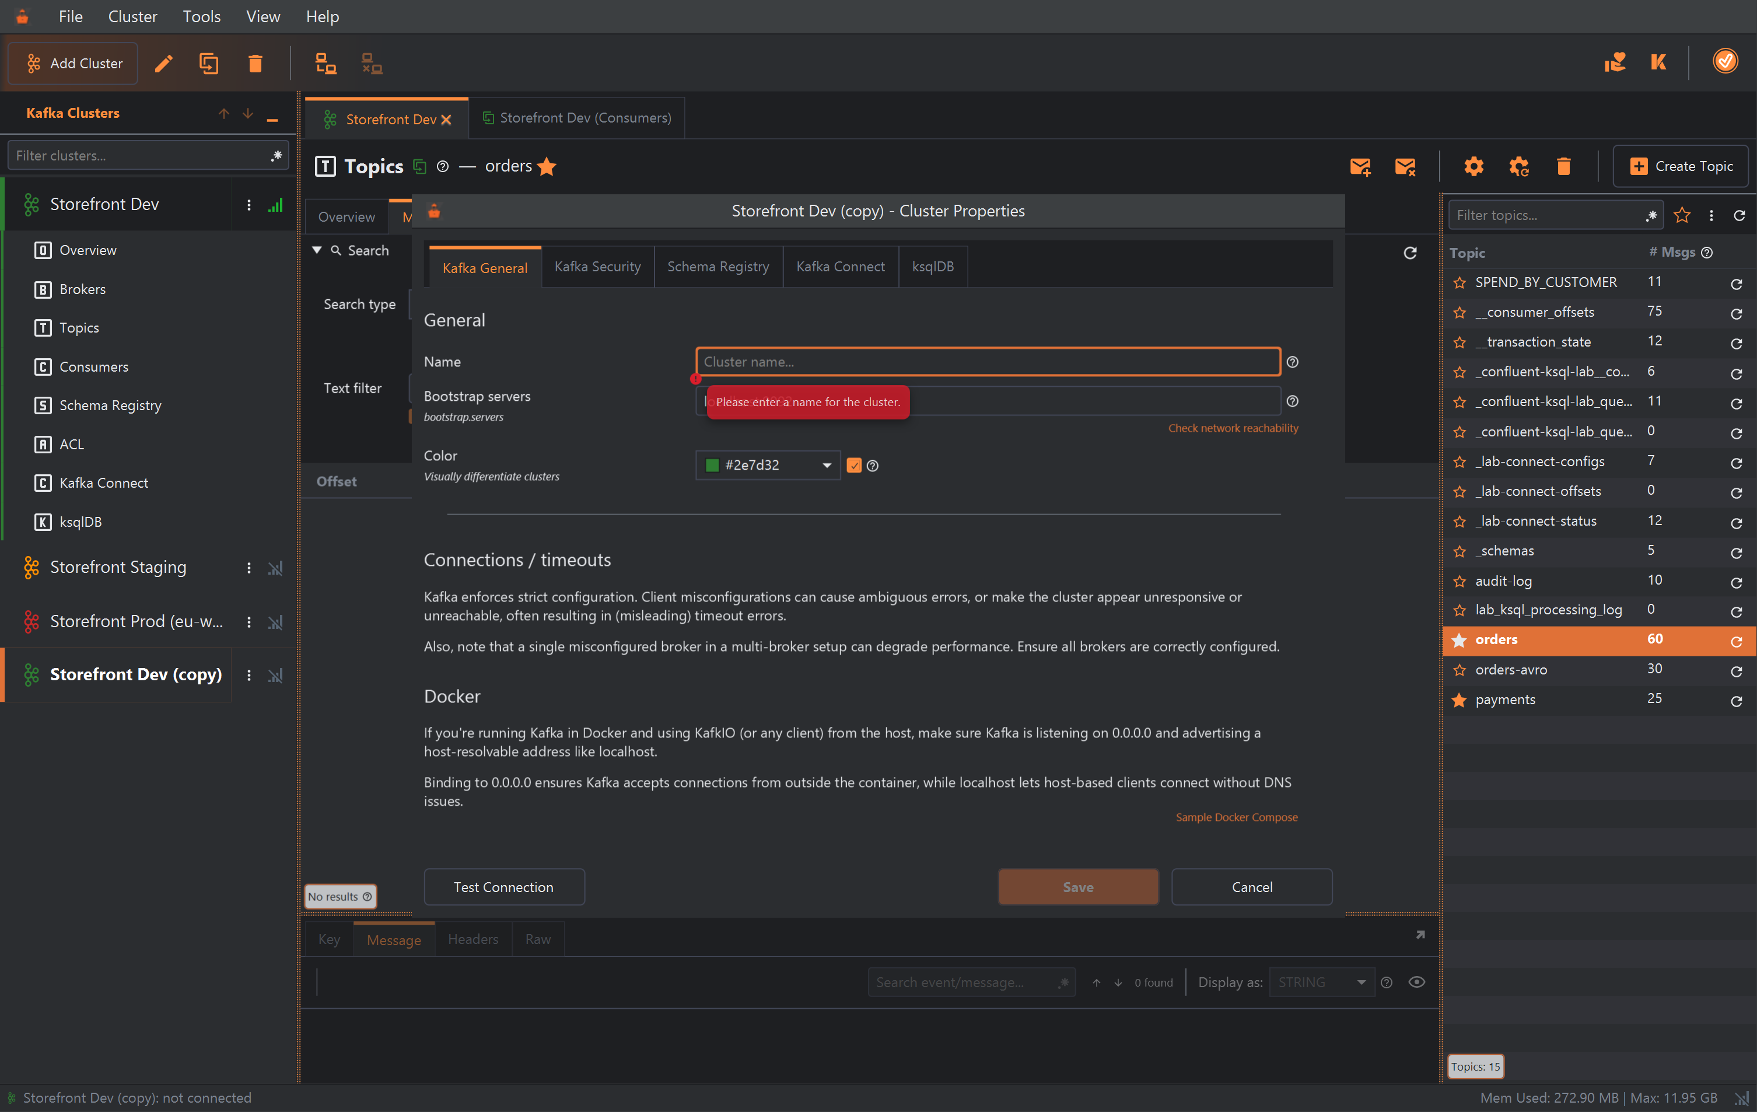The height and width of the screenshot is (1112, 1757).
Task: Collapse the Search section triangle
Action: pos(317,250)
